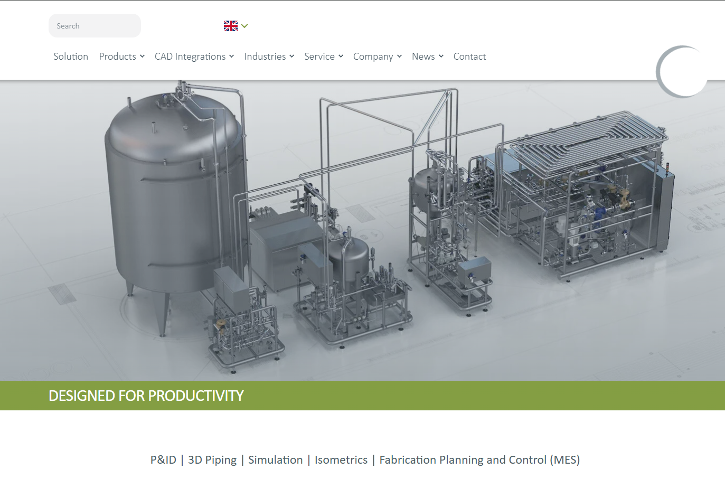This screenshot has width=725, height=479.
Task: Open the Products menu
Action: (x=118, y=57)
